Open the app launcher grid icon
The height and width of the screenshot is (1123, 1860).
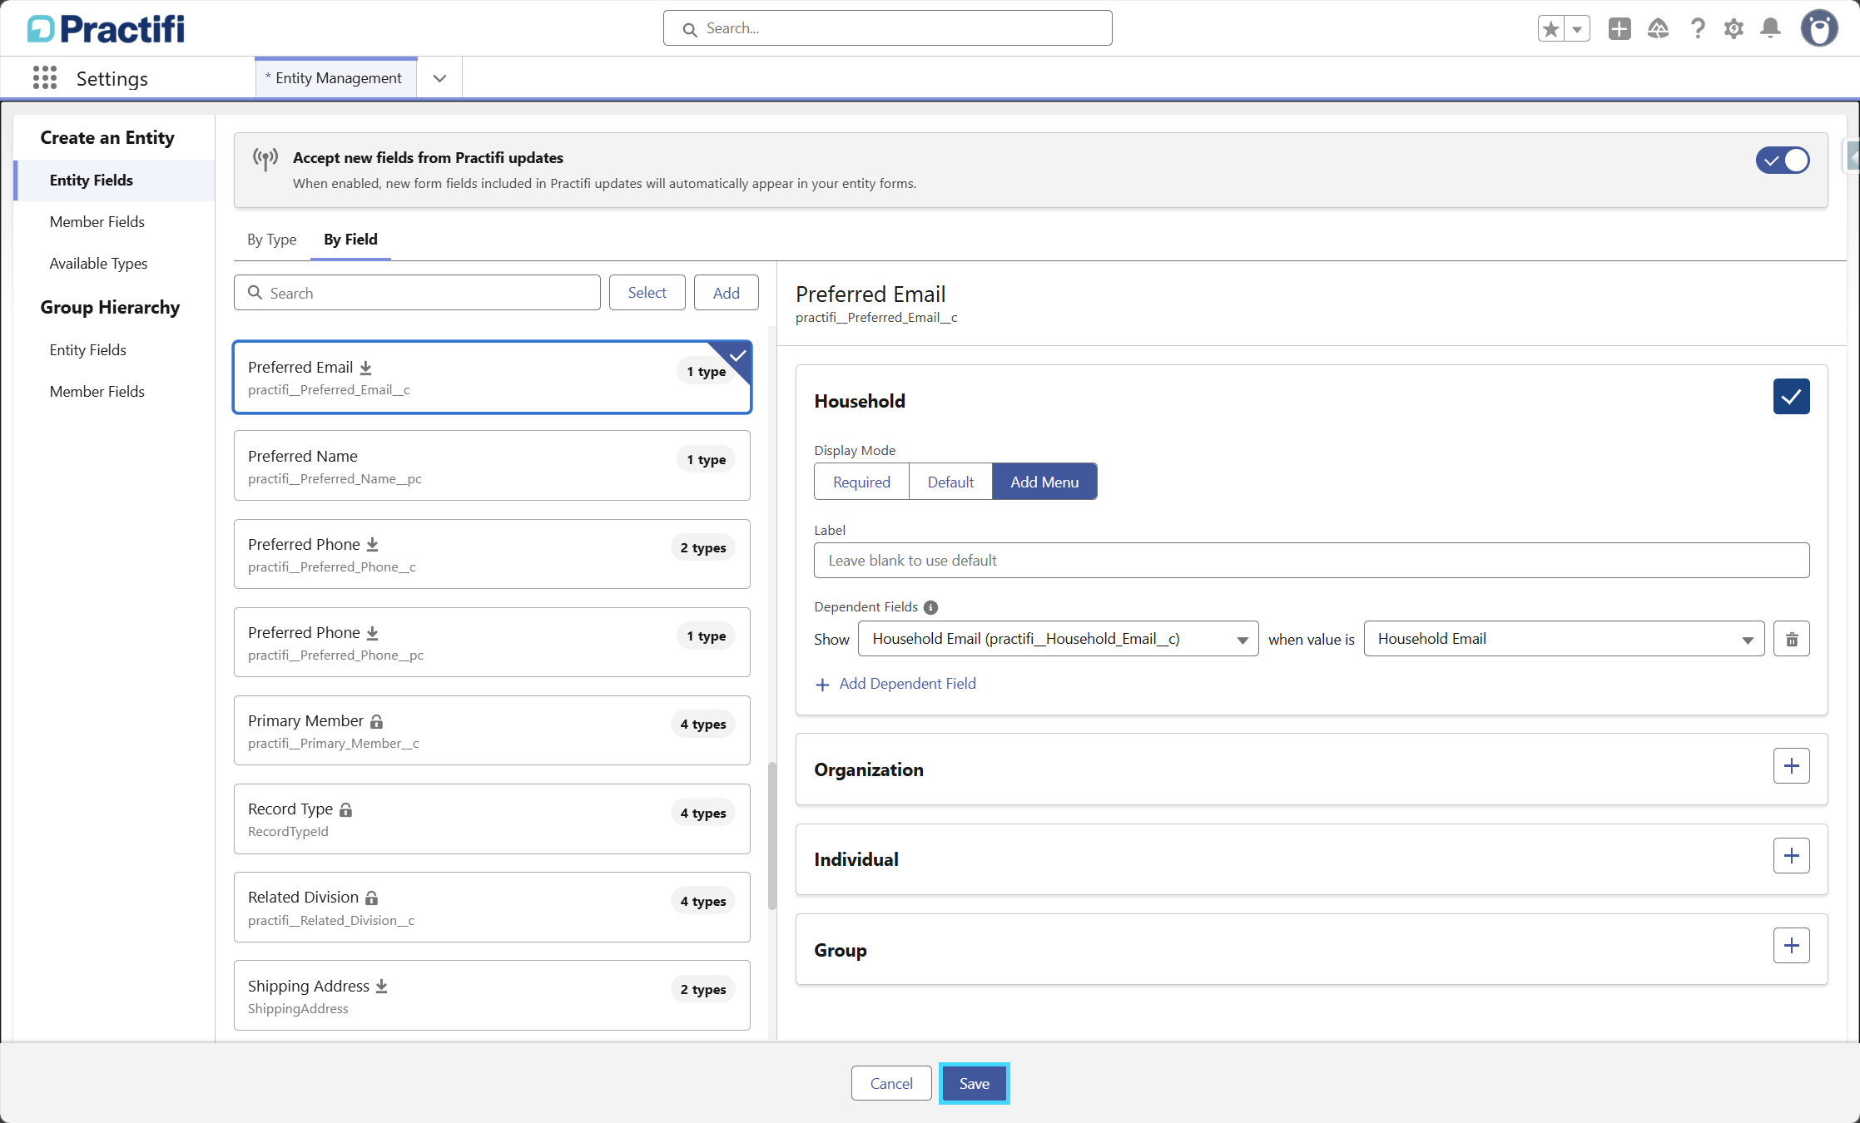point(45,78)
